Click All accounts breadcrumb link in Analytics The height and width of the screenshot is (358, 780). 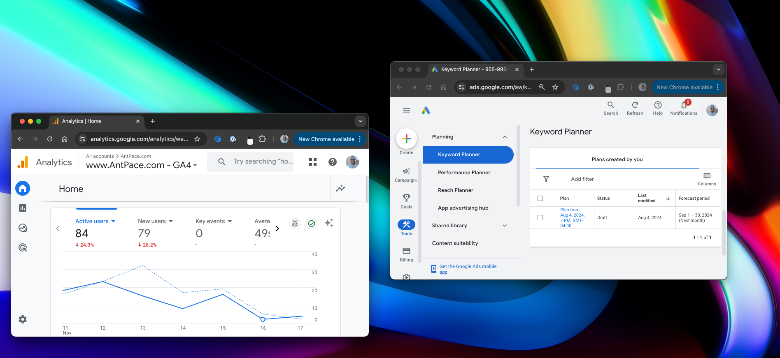click(100, 156)
